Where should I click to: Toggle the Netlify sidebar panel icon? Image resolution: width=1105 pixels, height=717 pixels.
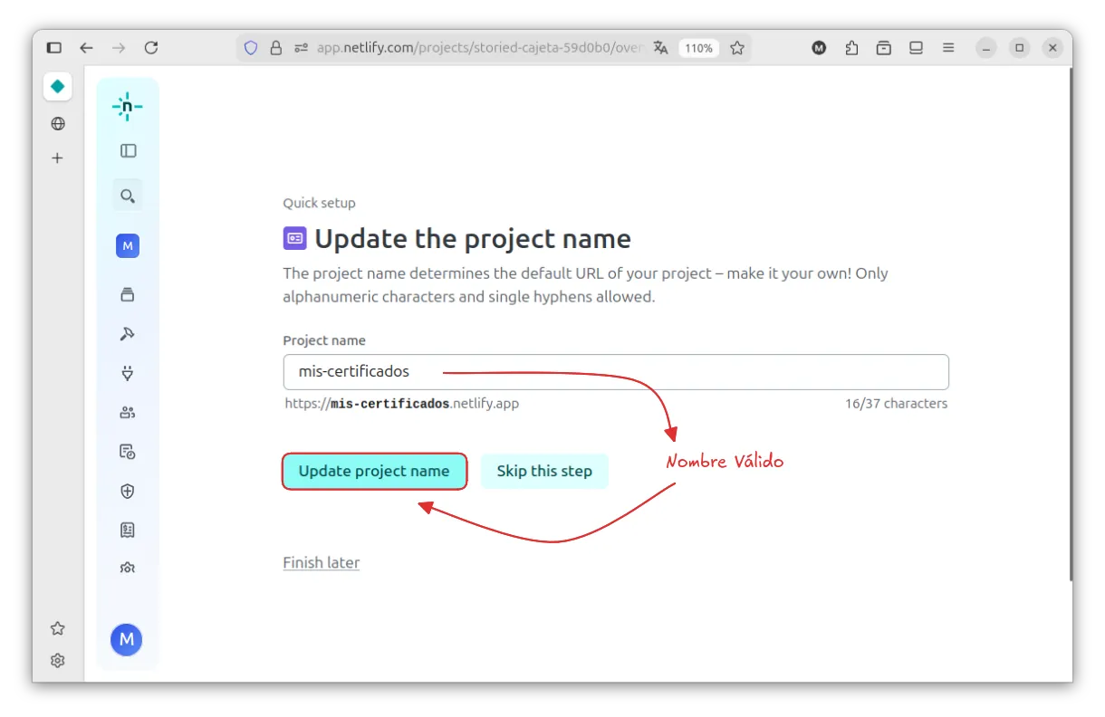(x=128, y=151)
